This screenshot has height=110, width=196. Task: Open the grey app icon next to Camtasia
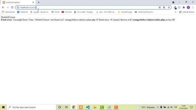(109, 107)
